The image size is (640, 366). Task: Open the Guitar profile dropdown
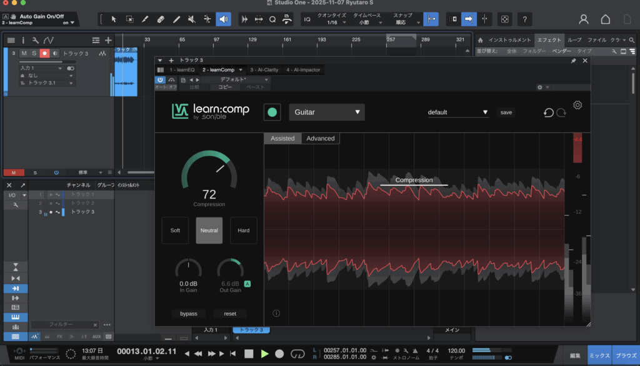click(326, 112)
